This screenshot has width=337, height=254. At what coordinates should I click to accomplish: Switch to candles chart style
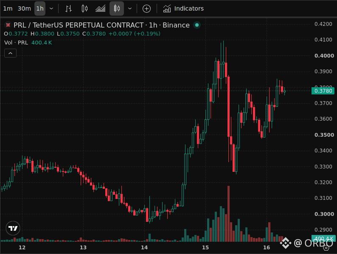tap(84, 8)
